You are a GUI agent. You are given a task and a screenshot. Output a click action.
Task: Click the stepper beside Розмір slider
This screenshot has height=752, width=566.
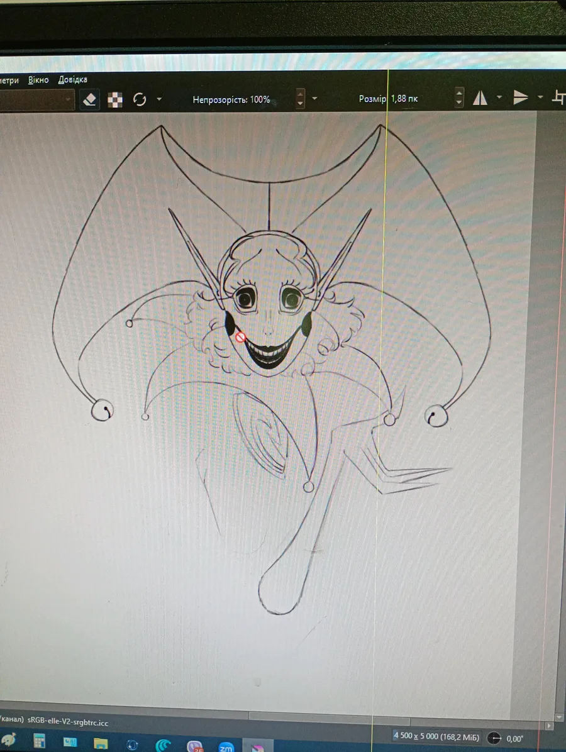click(459, 97)
